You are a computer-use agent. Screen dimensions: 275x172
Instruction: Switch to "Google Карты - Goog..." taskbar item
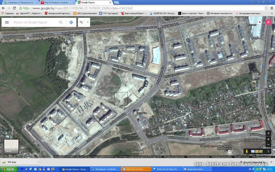tap(75, 169)
